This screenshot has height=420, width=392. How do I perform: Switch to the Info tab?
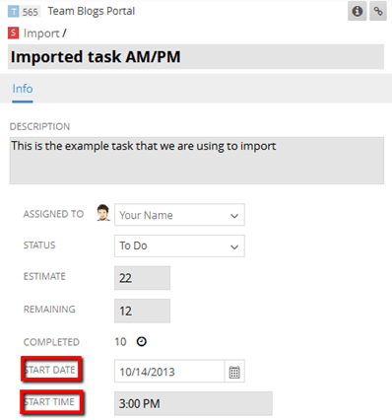pyautogui.click(x=23, y=89)
